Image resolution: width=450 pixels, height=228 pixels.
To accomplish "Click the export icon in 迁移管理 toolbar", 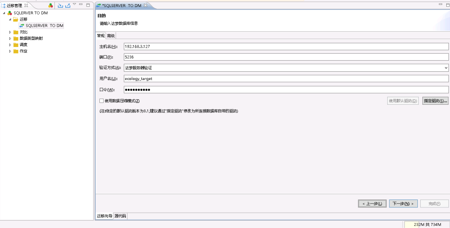I will pyautogui.click(x=68, y=5).
